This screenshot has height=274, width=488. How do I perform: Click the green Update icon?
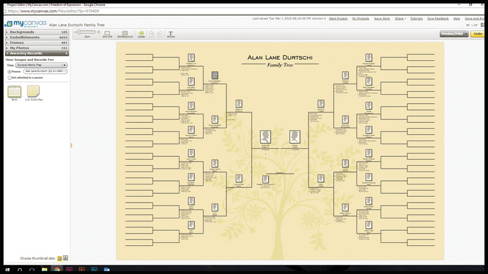(141, 34)
